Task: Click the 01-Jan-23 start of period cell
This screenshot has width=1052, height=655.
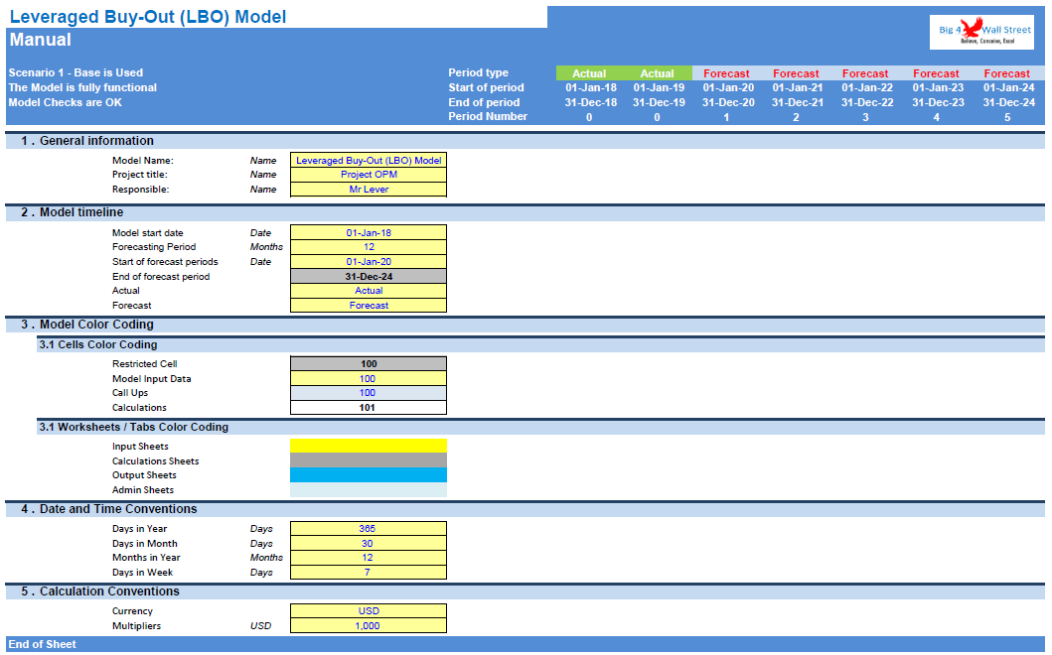Action: [x=938, y=87]
